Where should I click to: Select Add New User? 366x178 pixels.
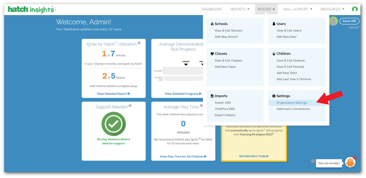click(x=287, y=37)
